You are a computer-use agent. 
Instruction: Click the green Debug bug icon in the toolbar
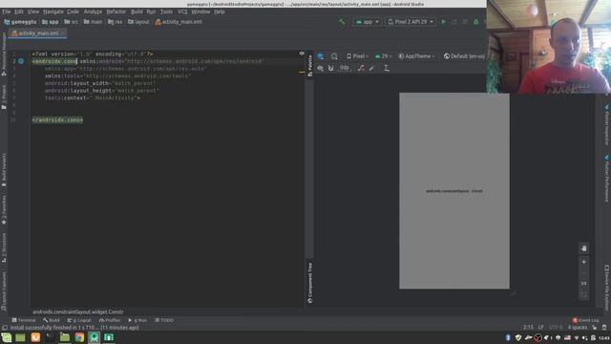(475, 22)
